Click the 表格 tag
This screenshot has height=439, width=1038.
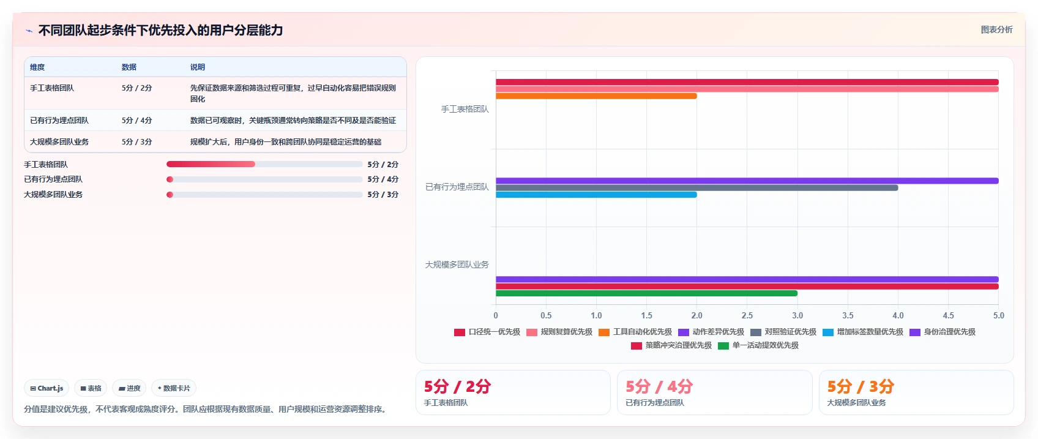pos(91,388)
